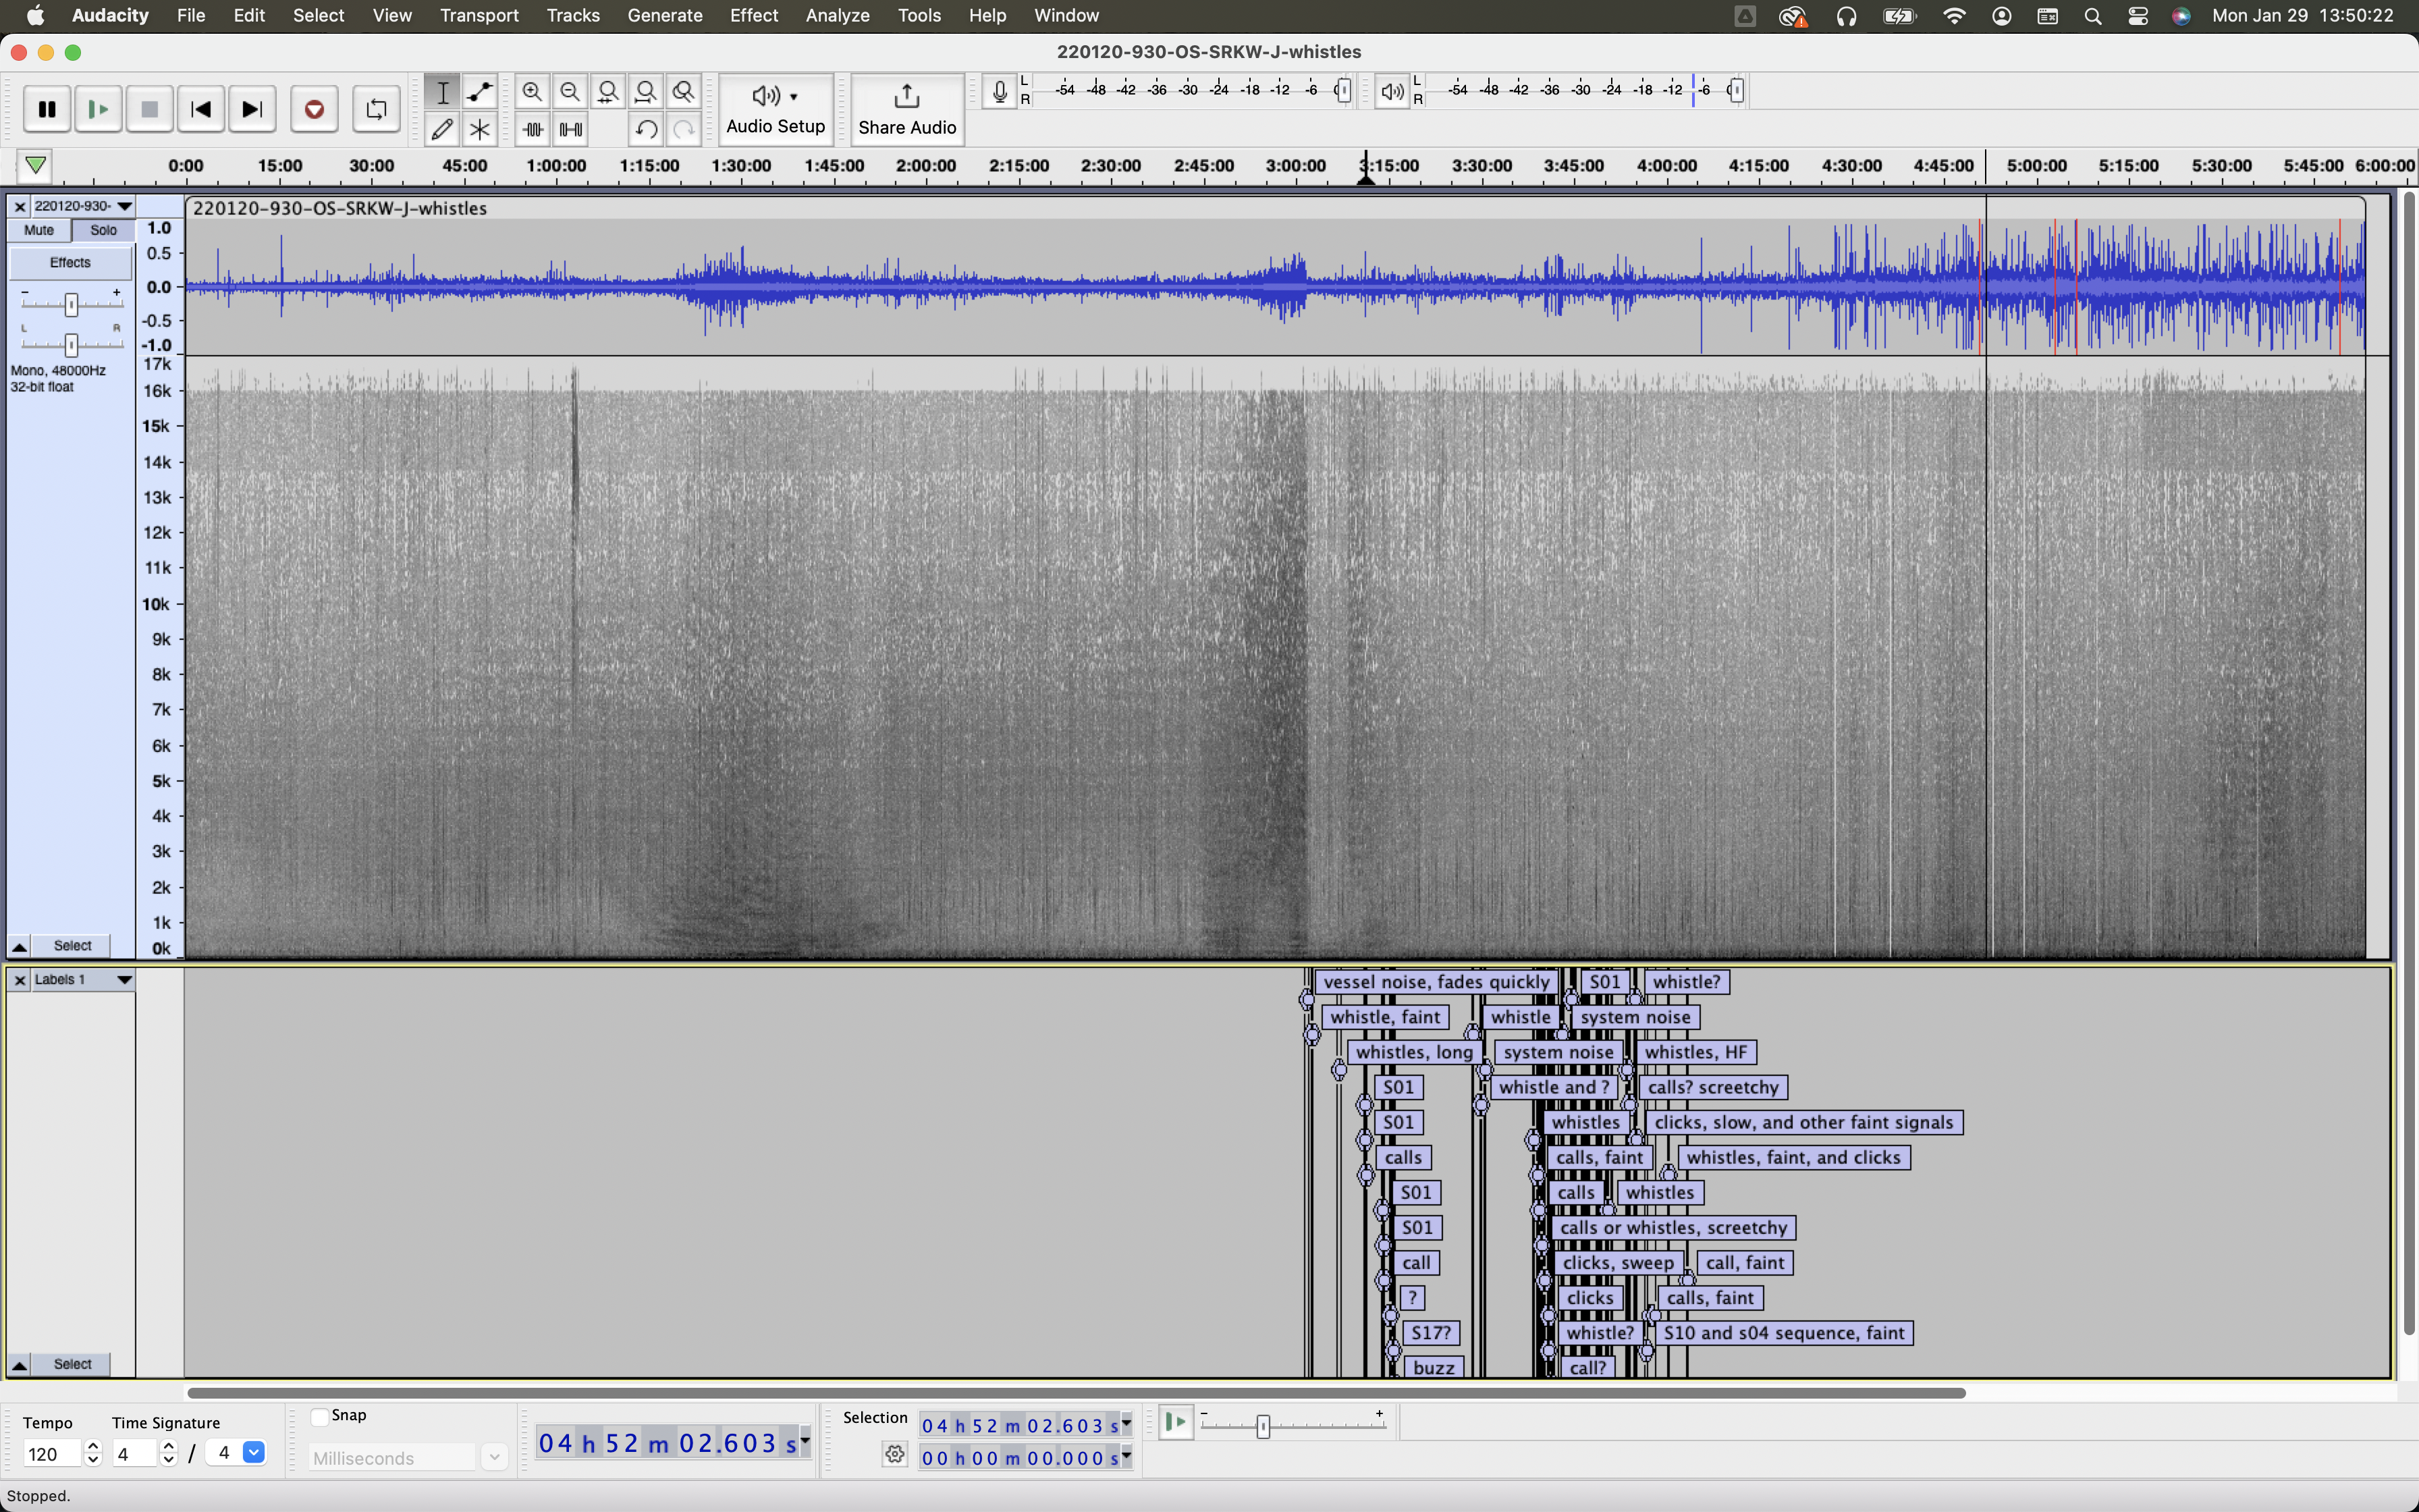The height and width of the screenshot is (1512, 2419).
Task: Open the Labels 1 track dropdown
Action: click(124, 980)
